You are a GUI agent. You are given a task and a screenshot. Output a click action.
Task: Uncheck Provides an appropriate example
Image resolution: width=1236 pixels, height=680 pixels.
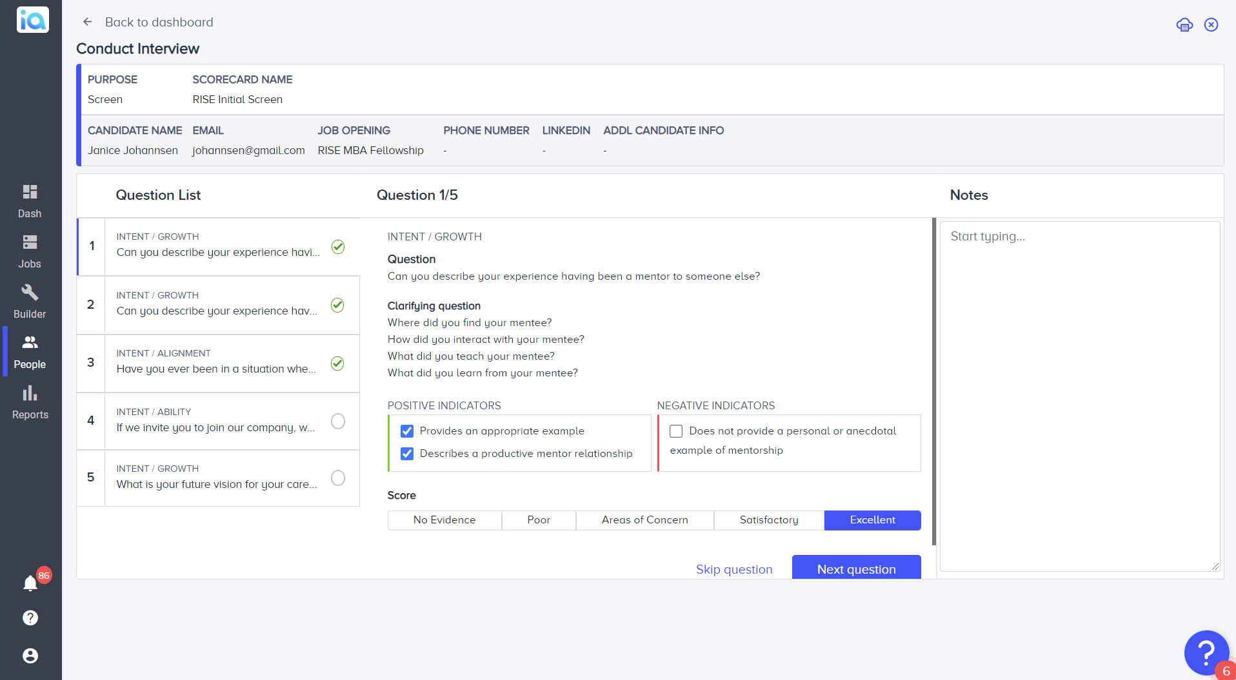(x=407, y=431)
